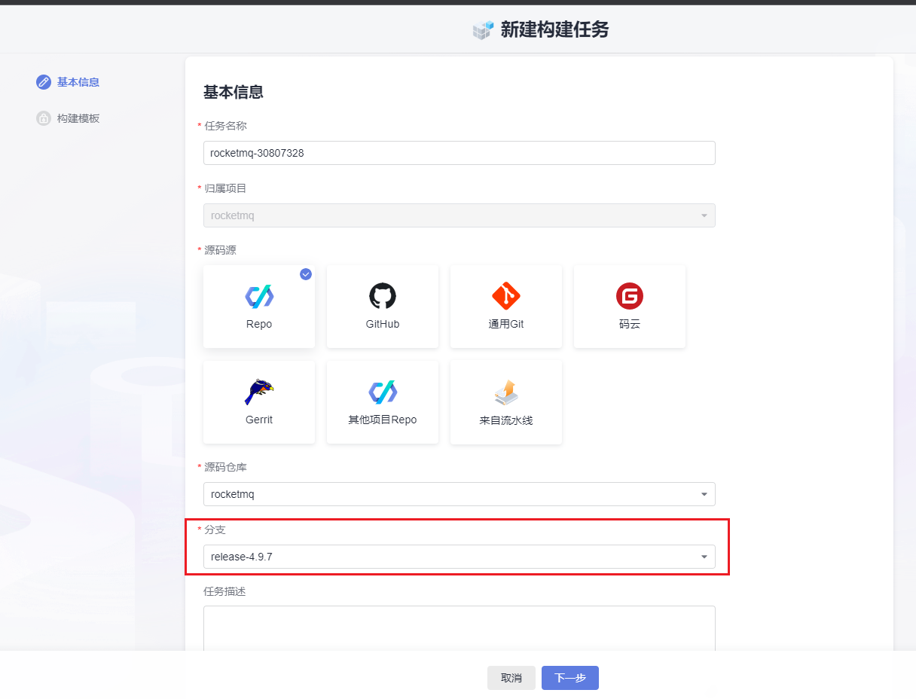The image size is (916, 699).
Task: Click the 通用Git label text
Action: click(x=506, y=324)
